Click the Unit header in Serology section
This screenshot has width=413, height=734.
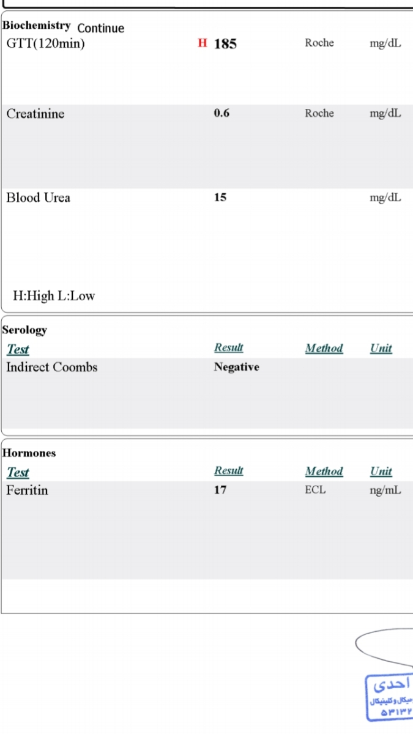381,348
